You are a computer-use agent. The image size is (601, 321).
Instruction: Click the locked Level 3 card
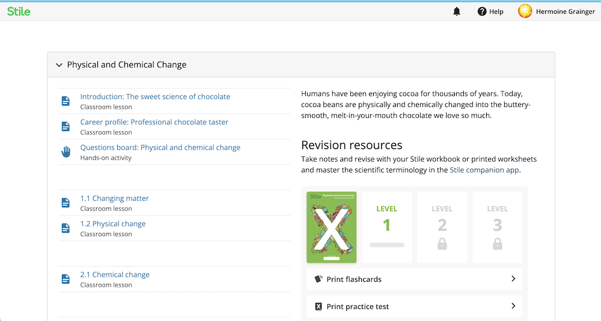(x=497, y=227)
